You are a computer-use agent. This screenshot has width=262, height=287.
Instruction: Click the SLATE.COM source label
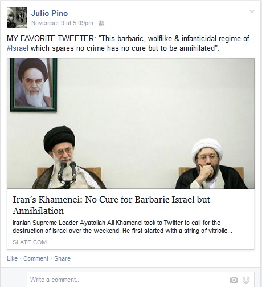coord(30,242)
